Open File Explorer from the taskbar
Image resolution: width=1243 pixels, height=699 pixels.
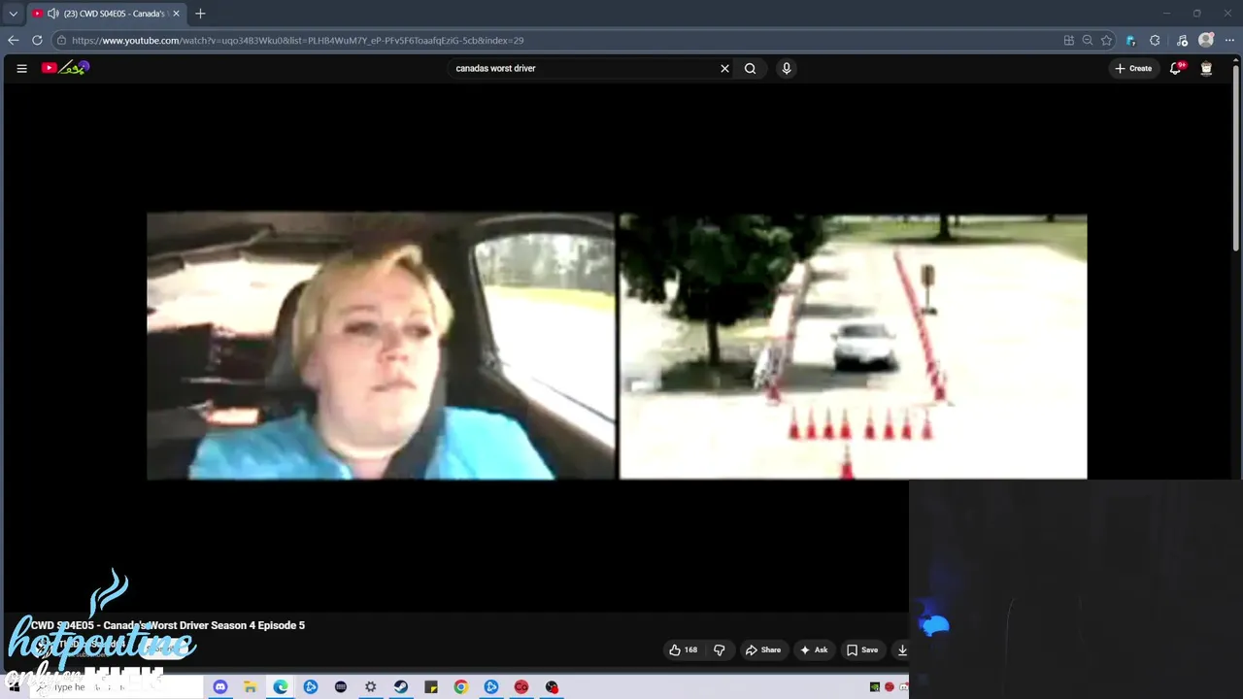coord(250,686)
